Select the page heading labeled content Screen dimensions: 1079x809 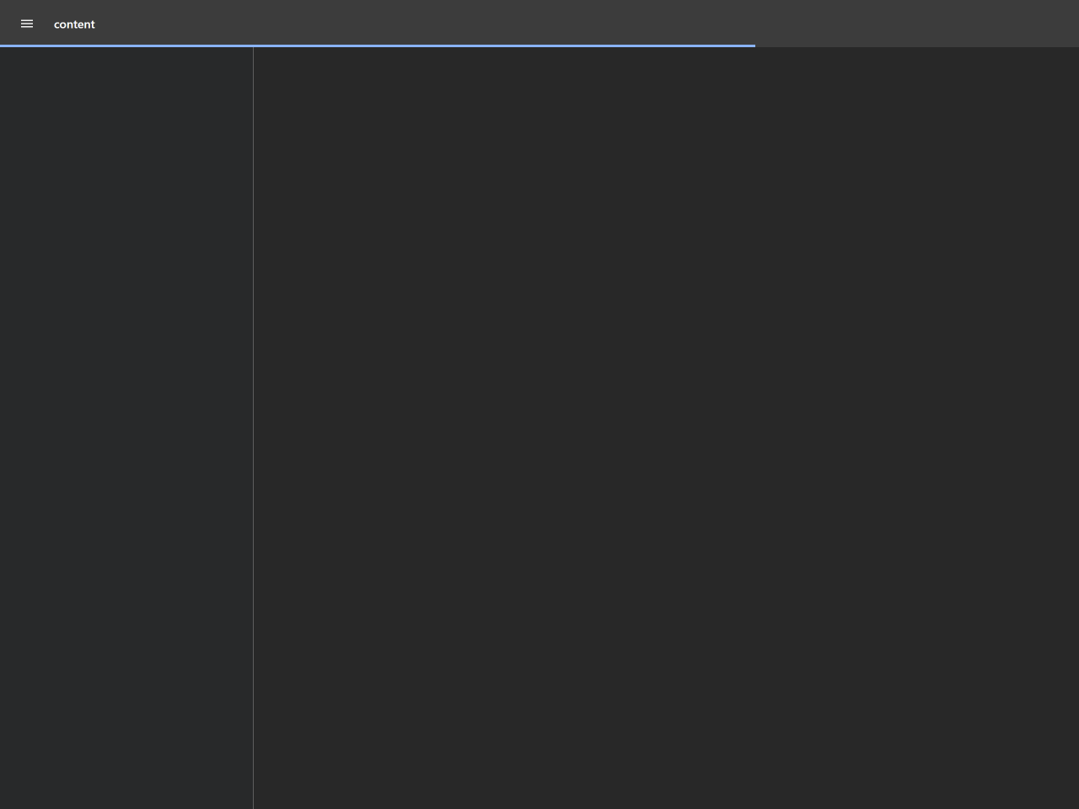(x=74, y=24)
